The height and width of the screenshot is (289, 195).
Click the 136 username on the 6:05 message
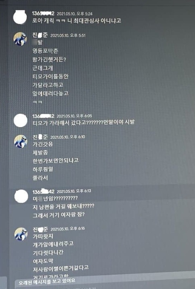coord(43,116)
